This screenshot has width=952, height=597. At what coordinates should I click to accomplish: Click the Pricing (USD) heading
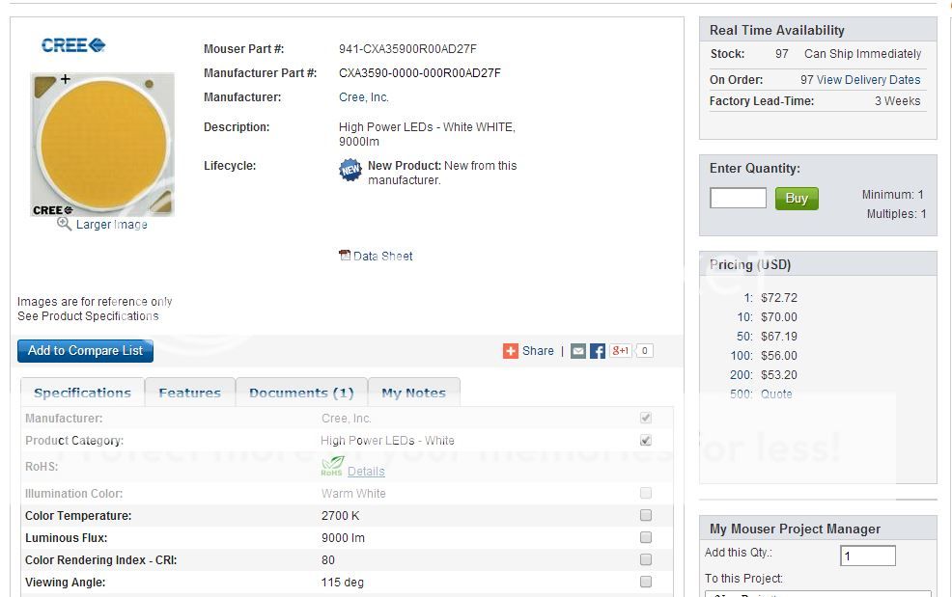[750, 264]
